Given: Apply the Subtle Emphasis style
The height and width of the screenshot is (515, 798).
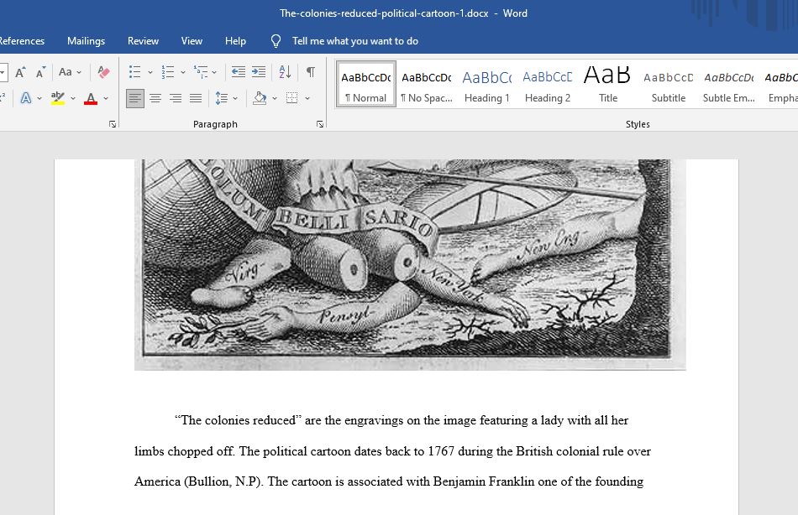Looking at the screenshot, I should click(729, 85).
